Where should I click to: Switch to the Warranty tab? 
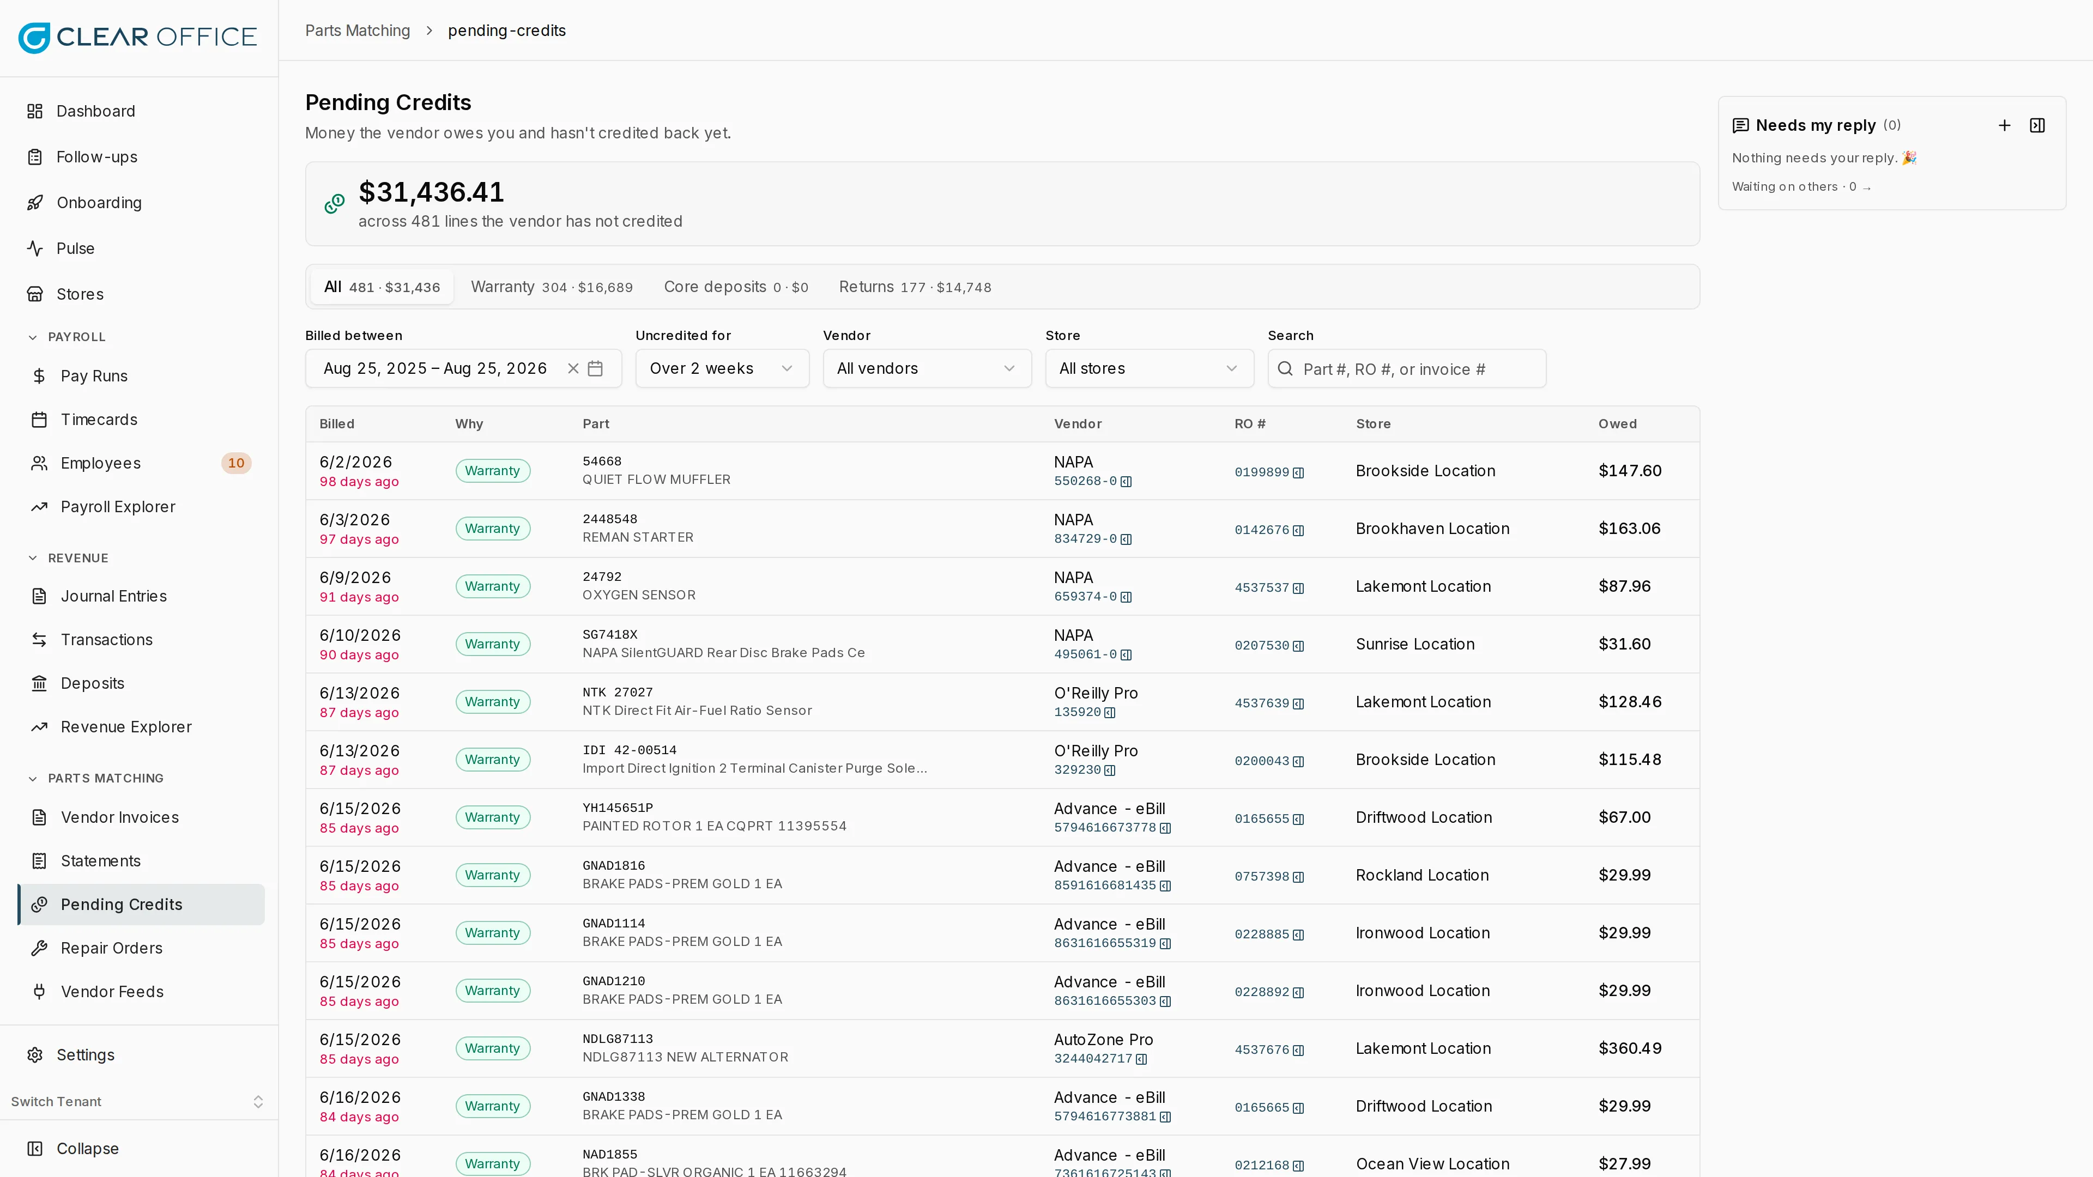552,288
